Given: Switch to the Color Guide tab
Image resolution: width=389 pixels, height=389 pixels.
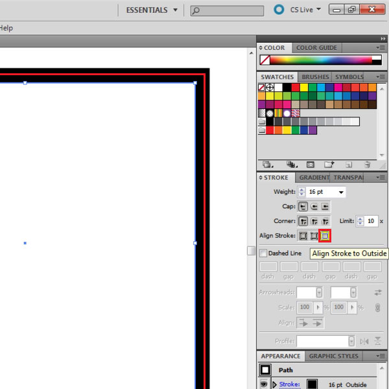Looking at the screenshot, I should pyautogui.click(x=316, y=47).
